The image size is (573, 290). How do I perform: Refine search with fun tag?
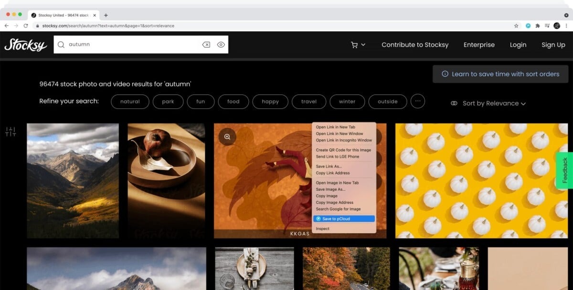click(201, 102)
